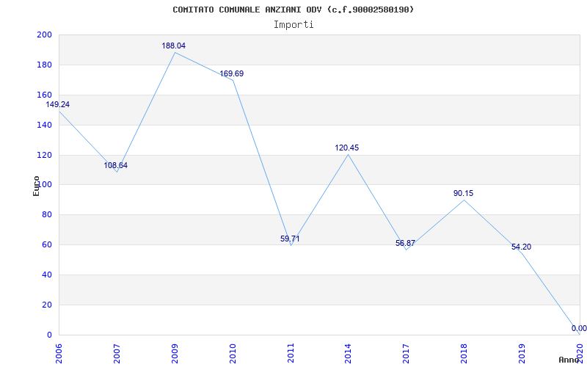The image size is (587, 367).
Task: Click the Euro y-axis label
Action: point(36,186)
